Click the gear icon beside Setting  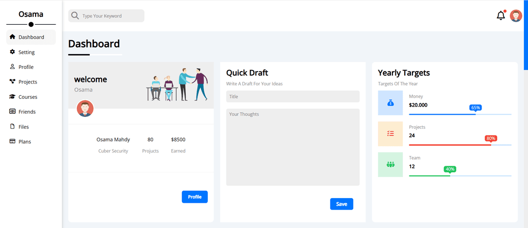click(x=12, y=52)
